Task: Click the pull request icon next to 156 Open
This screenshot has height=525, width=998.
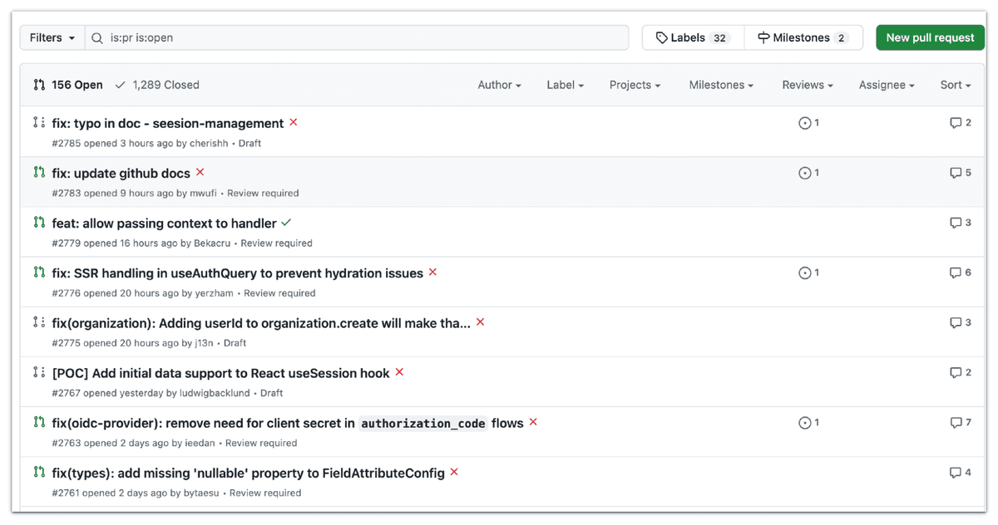Action: (x=37, y=84)
